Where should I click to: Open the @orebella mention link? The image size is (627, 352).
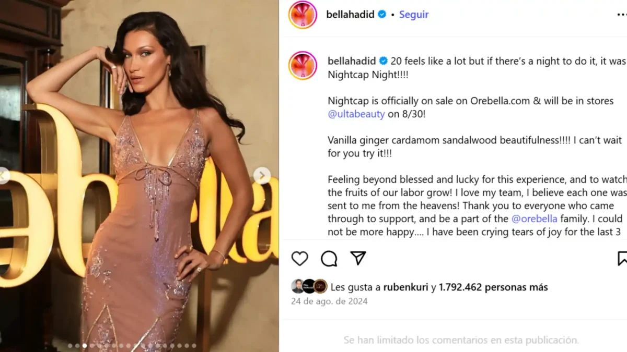535,219
